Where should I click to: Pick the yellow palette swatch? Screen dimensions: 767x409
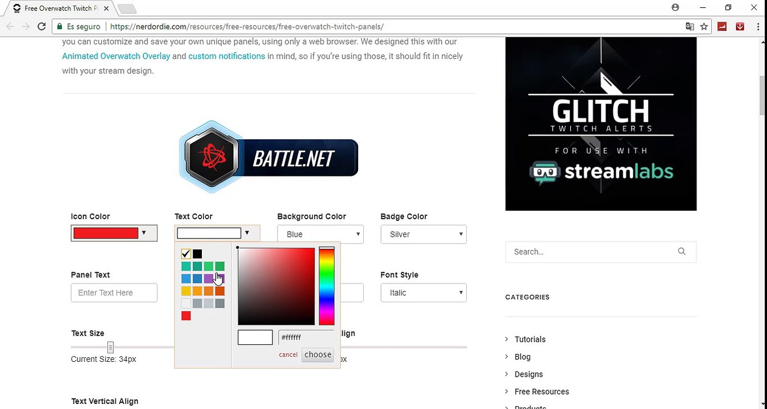[186, 291]
